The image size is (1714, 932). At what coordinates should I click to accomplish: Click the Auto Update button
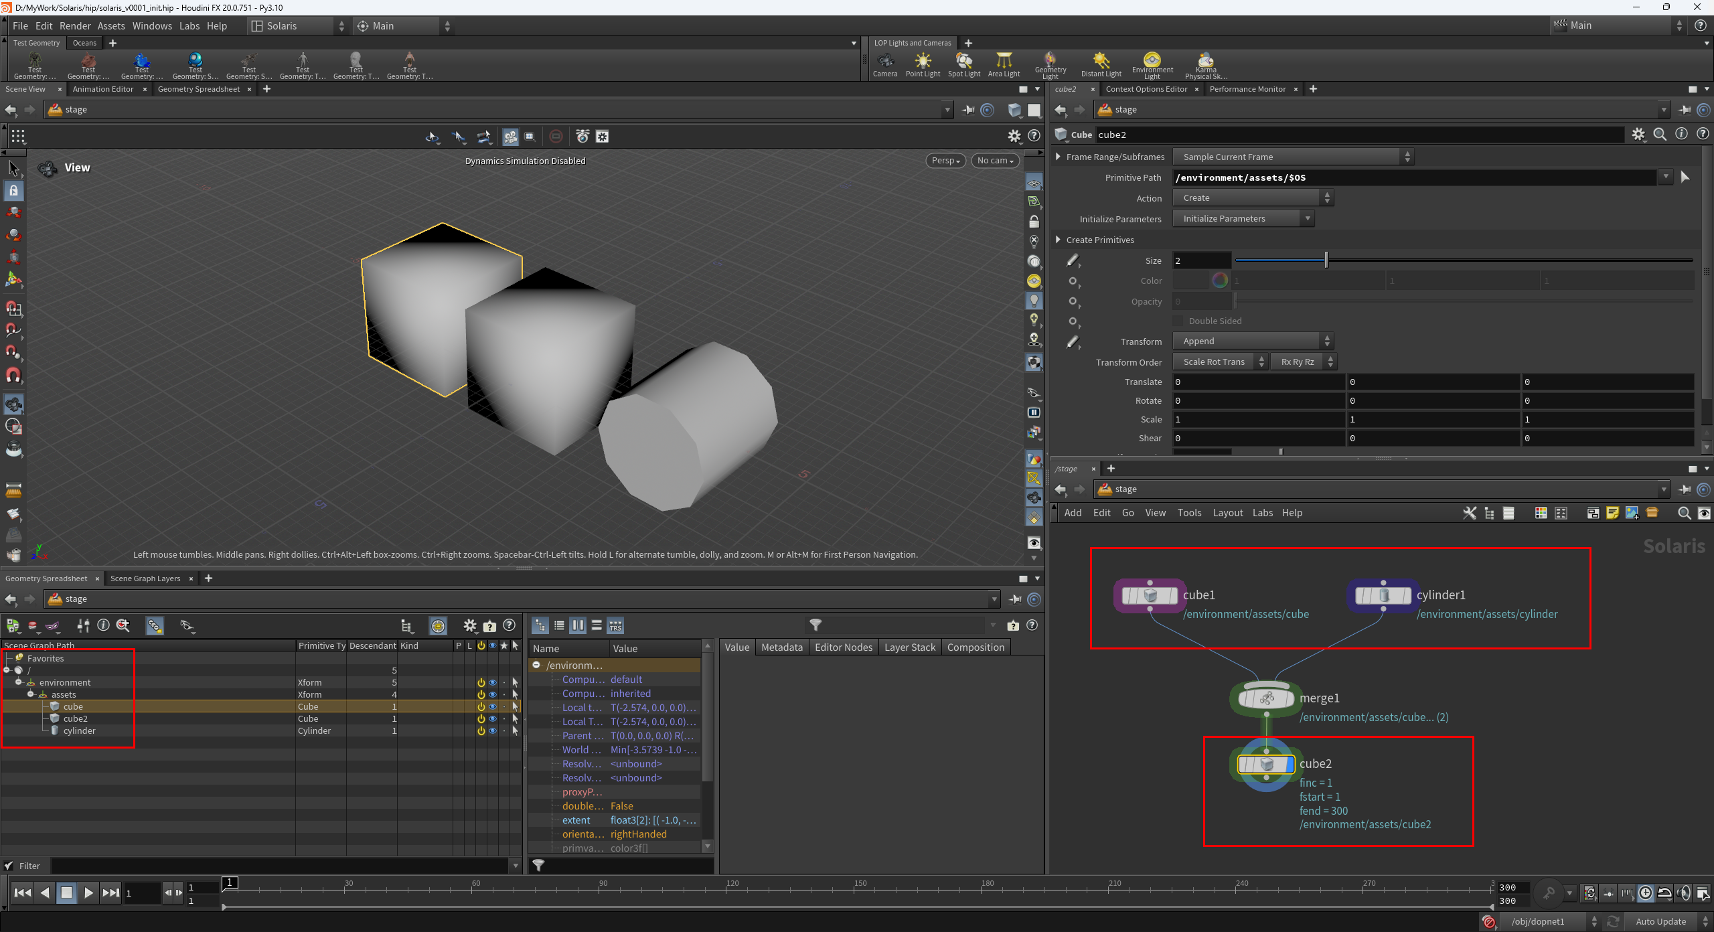[x=1660, y=921]
